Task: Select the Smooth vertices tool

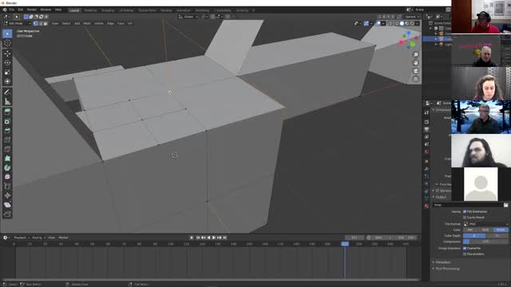Action: point(7,177)
